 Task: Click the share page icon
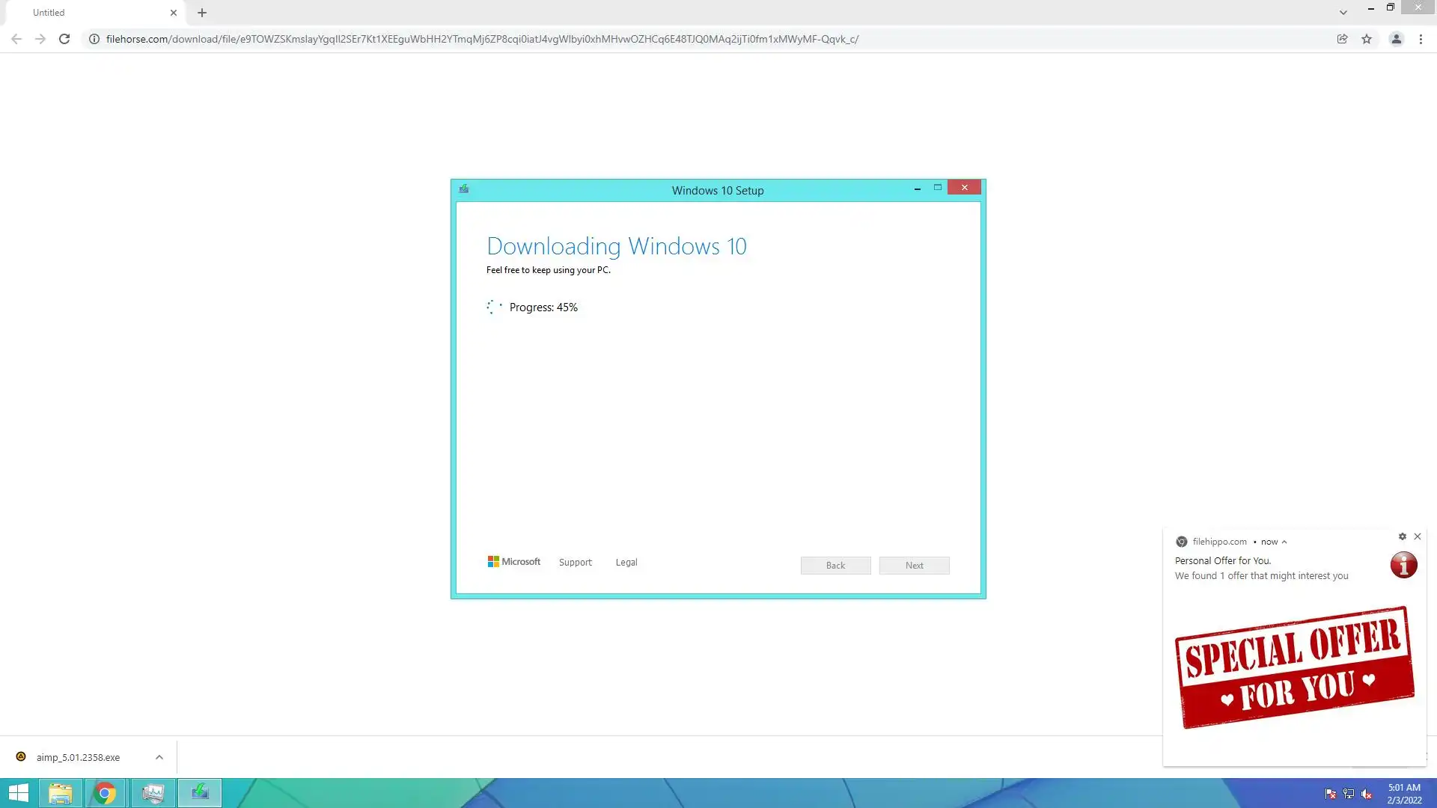tap(1342, 39)
